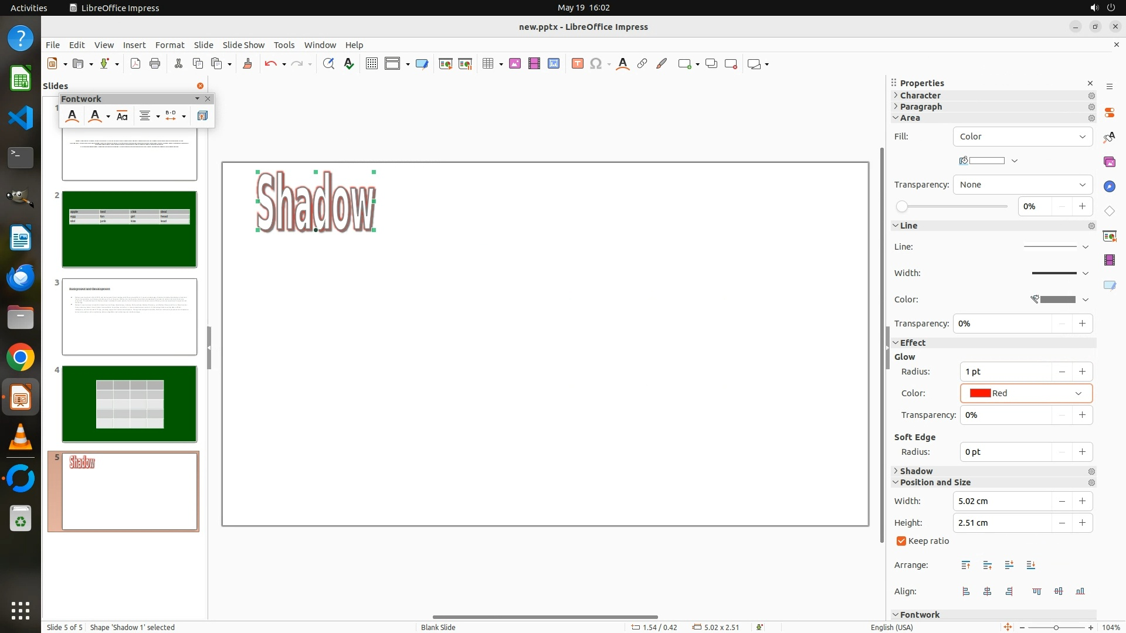This screenshot has height=633, width=1126.
Task: Click Display Grid icon in toolbar
Action: pos(371,64)
